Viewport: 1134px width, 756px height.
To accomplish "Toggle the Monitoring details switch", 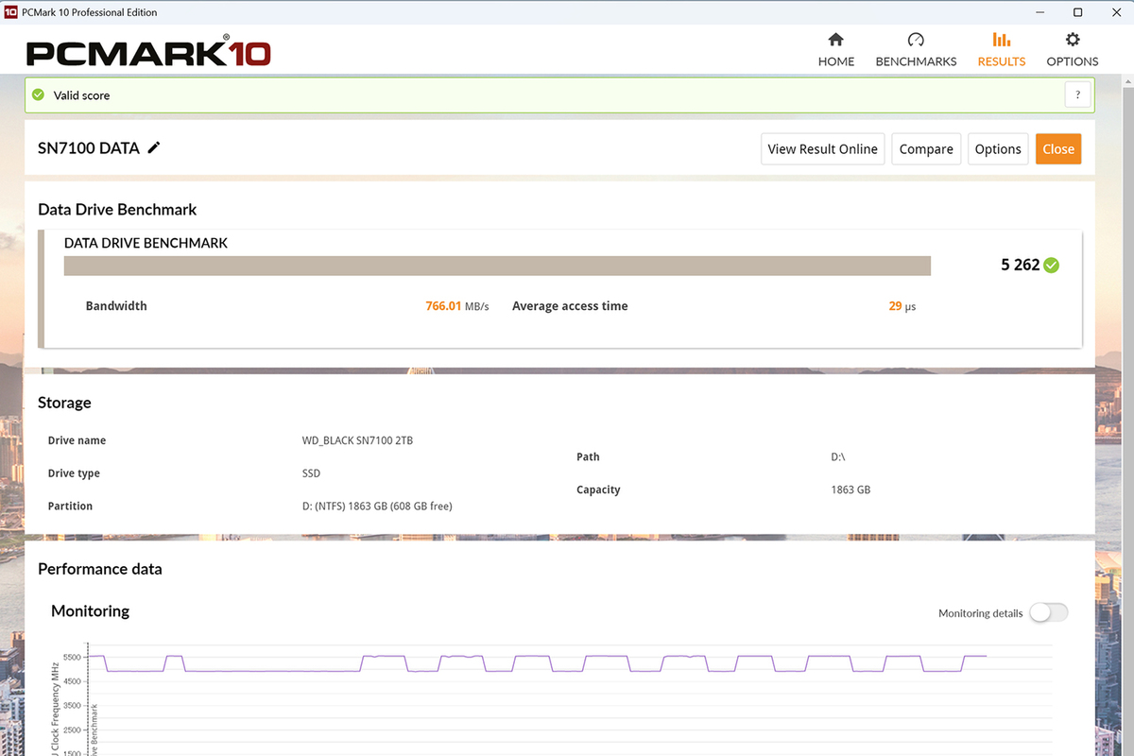I will click(x=1049, y=612).
